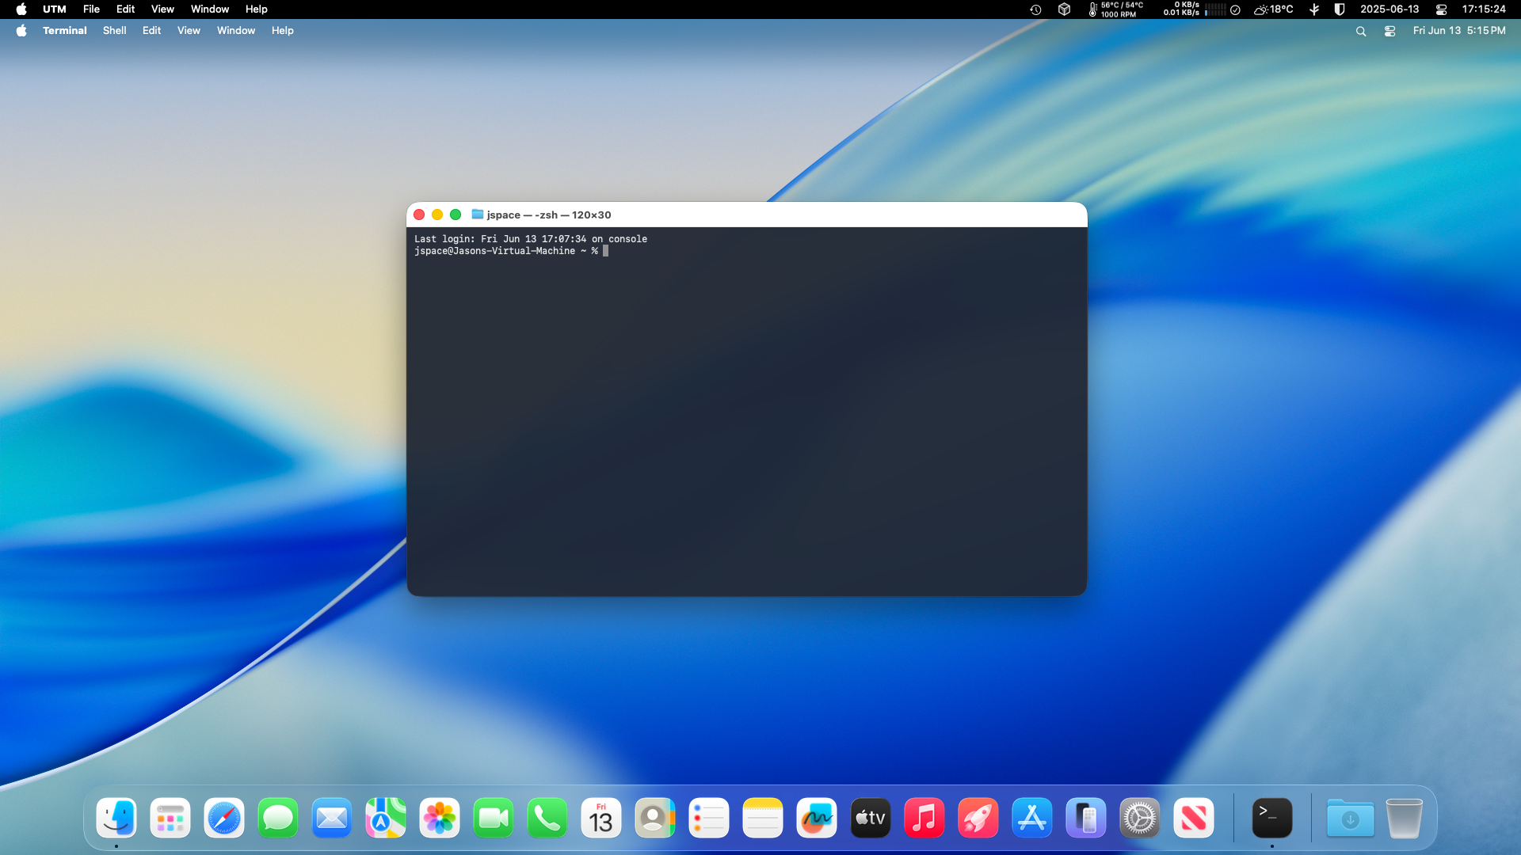Open System Settings gear icon
The height and width of the screenshot is (855, 1521).
1140,819
